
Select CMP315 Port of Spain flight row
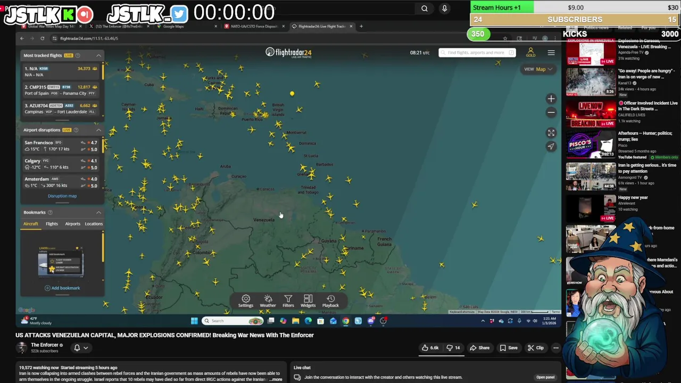point(61,90)
